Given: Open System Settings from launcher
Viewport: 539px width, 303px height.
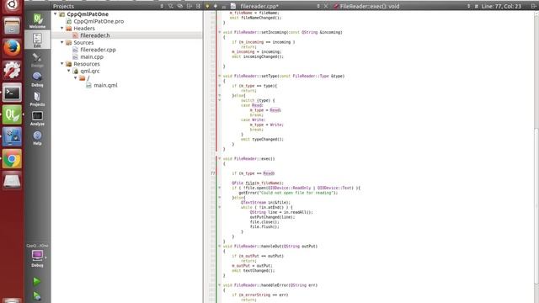Looking at the screenshot, I should (x=12, y=70).
